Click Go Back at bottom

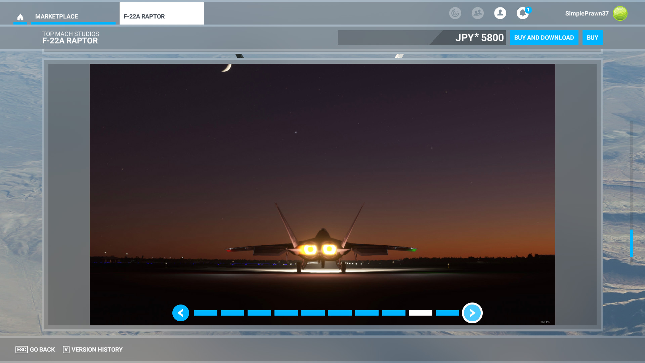(35, 350)
